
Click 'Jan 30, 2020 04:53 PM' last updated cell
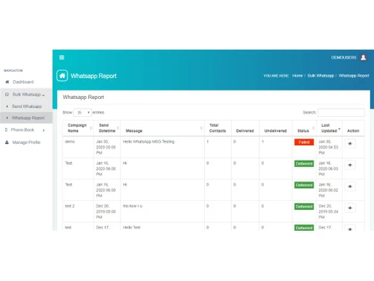328,147
